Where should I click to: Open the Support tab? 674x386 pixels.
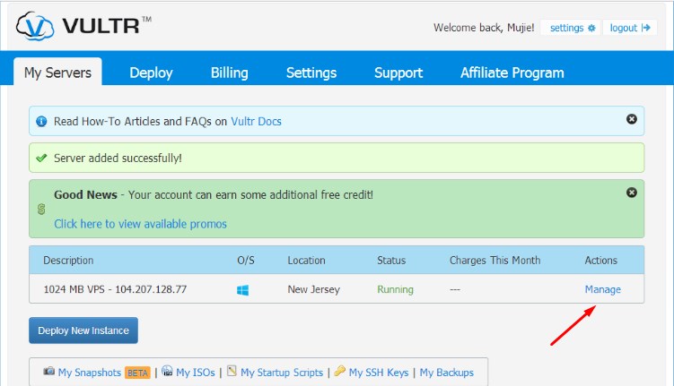pyautogui.click(x=398, y=73)
